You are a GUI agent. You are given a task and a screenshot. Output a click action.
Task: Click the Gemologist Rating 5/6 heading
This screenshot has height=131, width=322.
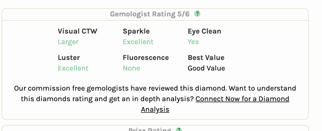150,14
